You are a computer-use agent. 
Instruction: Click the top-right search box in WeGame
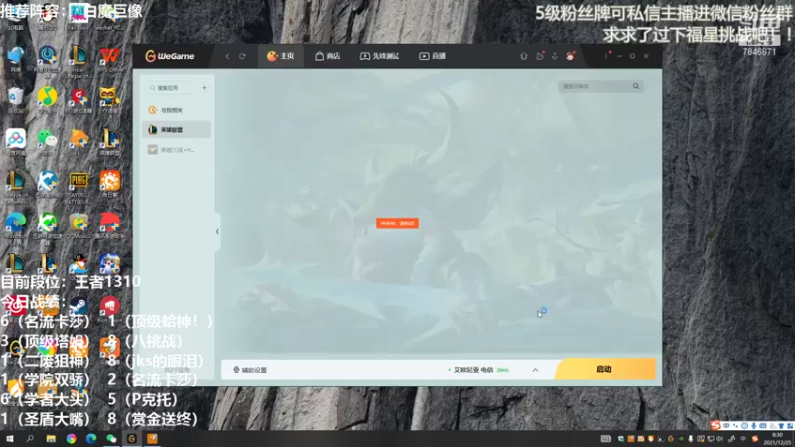pos(601,86)
